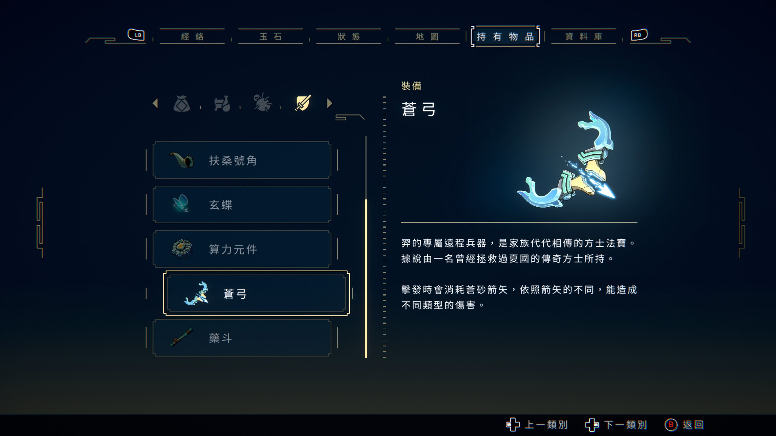Click left arrow for previous category
The height and width of the screenshot is (436, 776).
155,103
